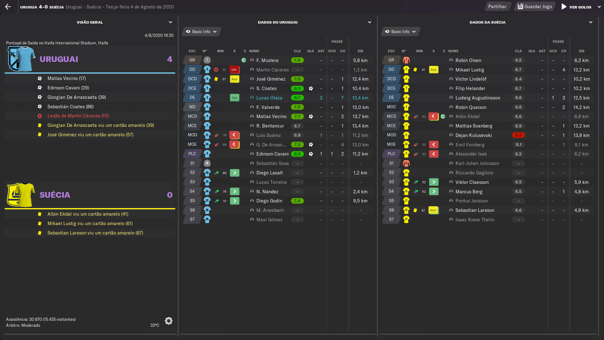Sort Suécia table by MIN column

[420, 51]
